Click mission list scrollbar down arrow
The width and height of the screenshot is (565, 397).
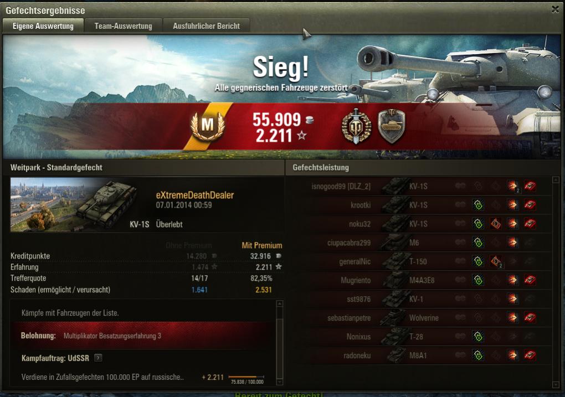(x=279, y=381)
